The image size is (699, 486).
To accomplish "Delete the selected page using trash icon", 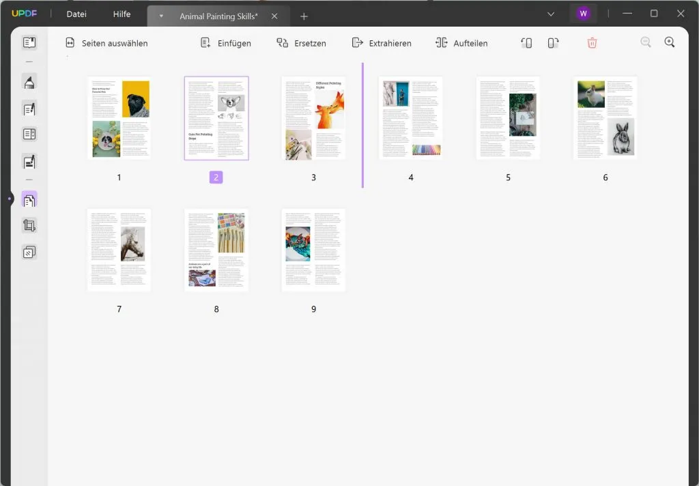I will 593,42.
